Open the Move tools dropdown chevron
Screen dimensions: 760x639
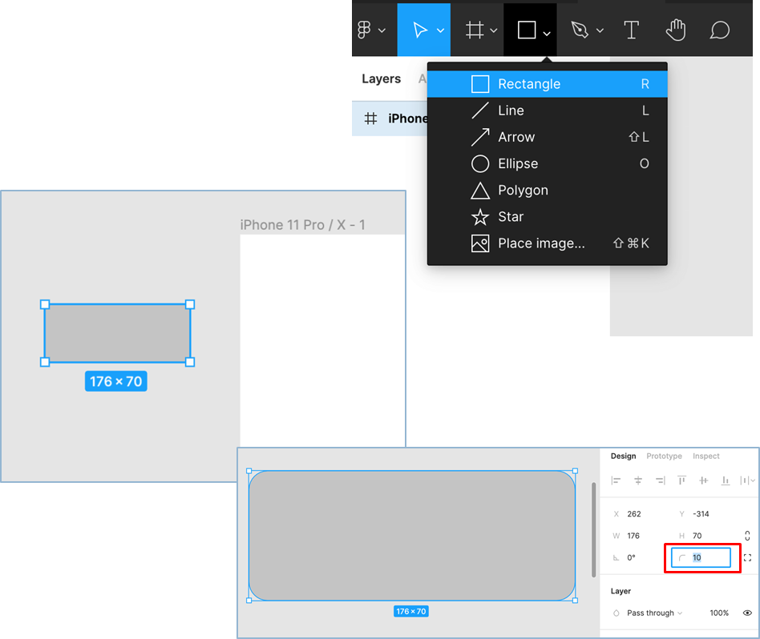pos(440,30)
